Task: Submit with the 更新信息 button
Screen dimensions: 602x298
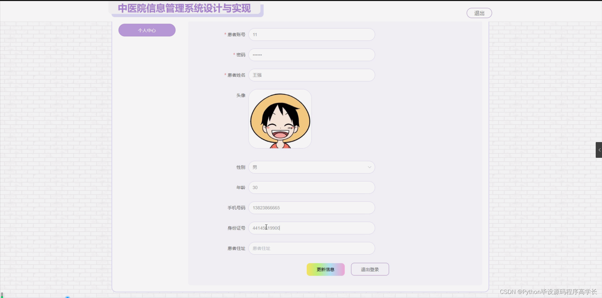Action: [326, 269]
